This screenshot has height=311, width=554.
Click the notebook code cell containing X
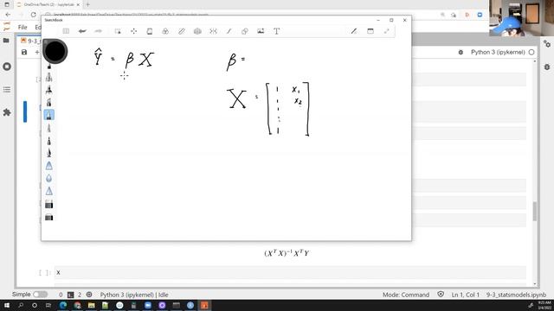click(x=290, y=272)
